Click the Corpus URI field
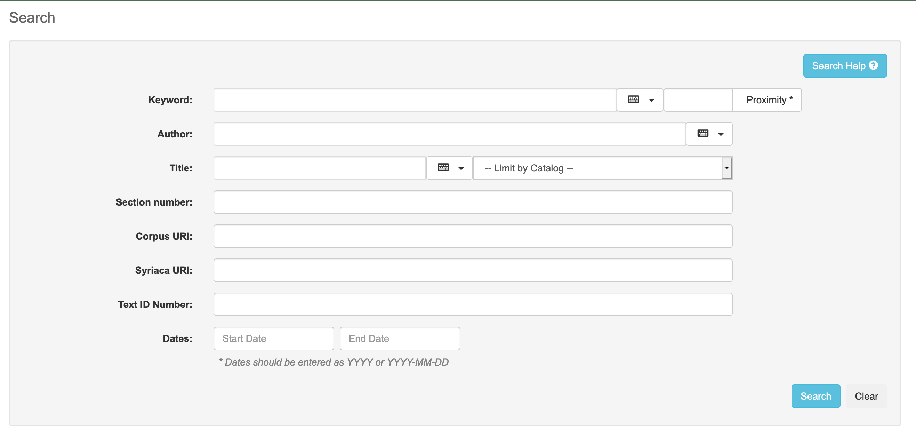916x432 pixels. click(x=473, y=236)
